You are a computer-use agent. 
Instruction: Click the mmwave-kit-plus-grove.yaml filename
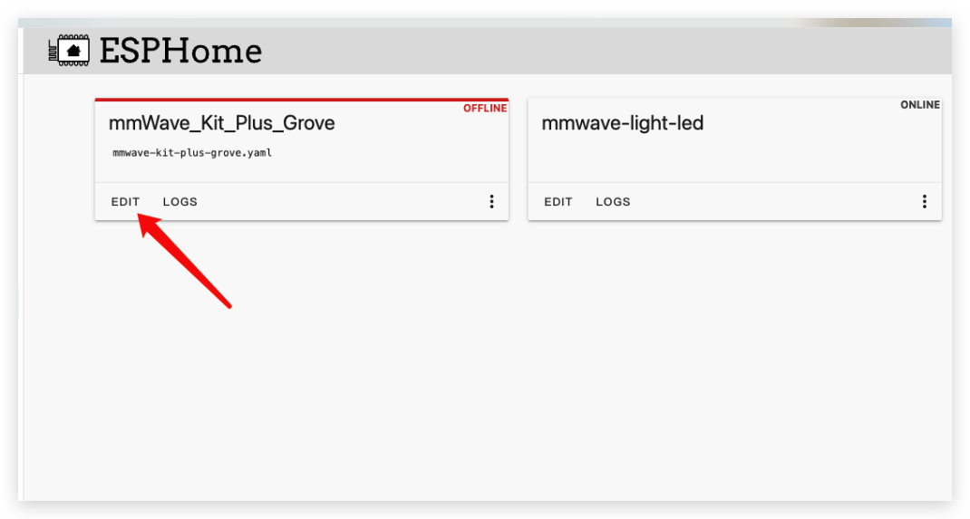pyautogui.click(x=192, y=152)
